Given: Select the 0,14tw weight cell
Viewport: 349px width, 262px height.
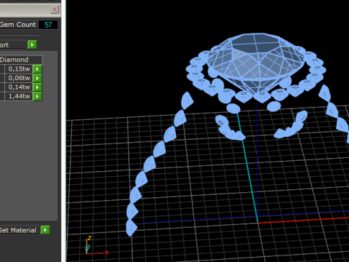Looking at the screenshot, I should pos(19,87).
